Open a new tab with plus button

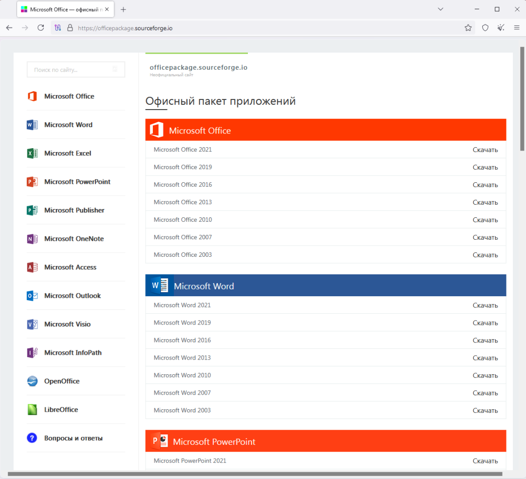[x=123, y=9]
